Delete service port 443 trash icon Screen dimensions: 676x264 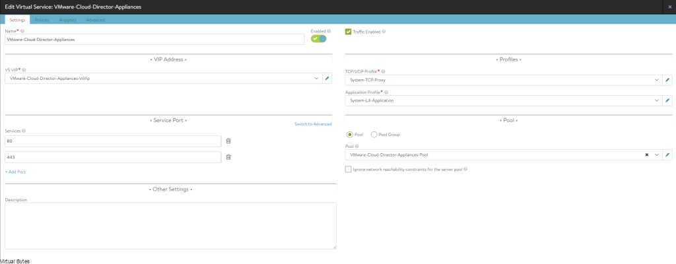(228, 157)
